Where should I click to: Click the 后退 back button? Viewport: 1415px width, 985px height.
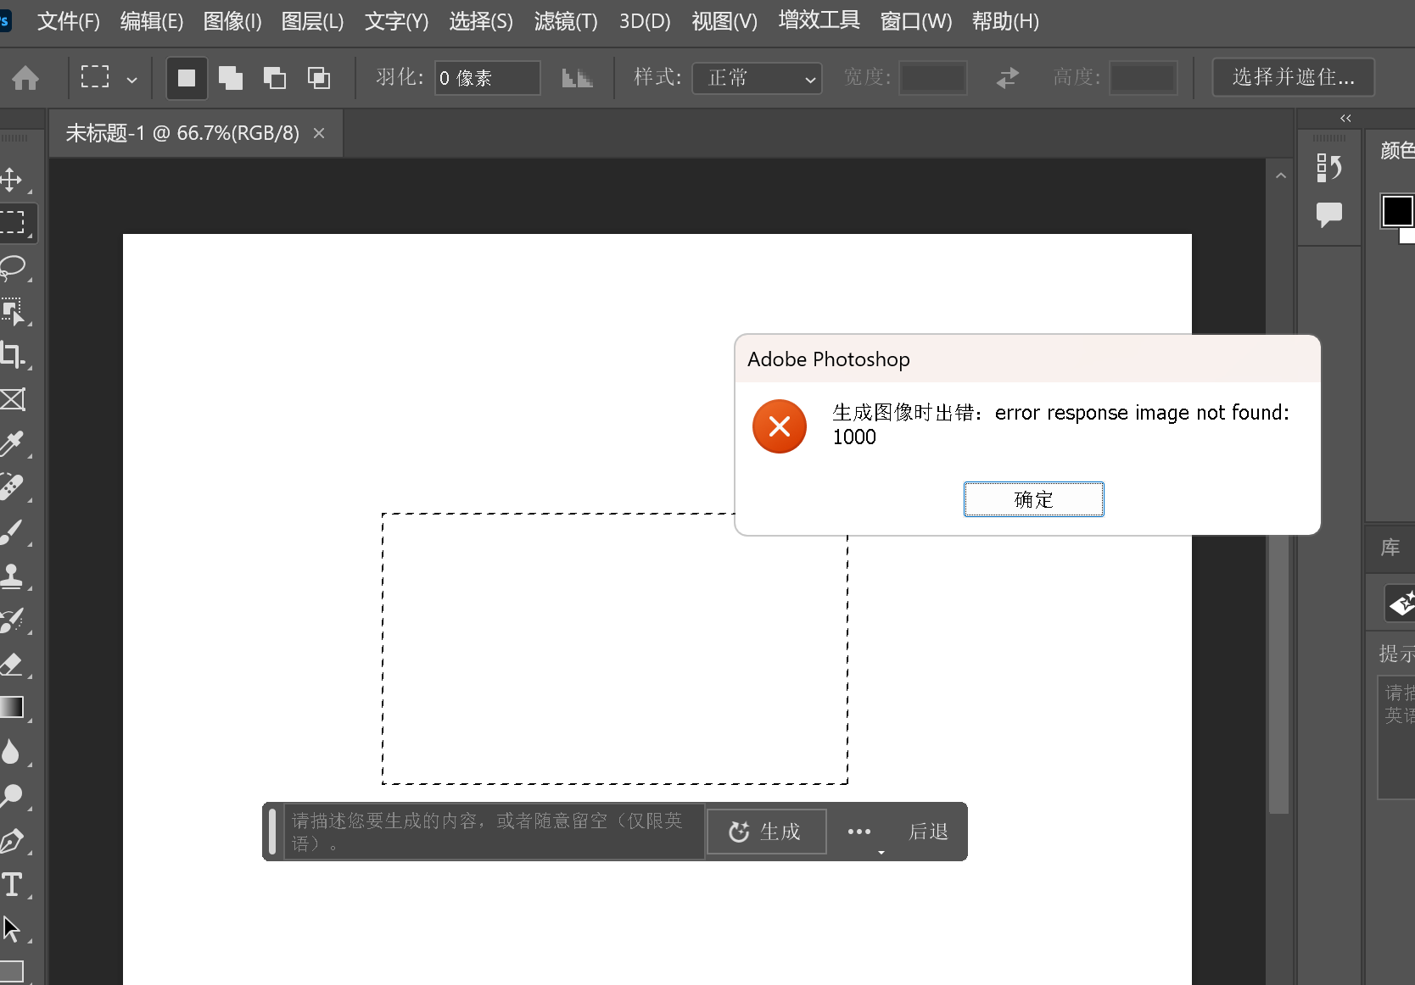[928, 832]
